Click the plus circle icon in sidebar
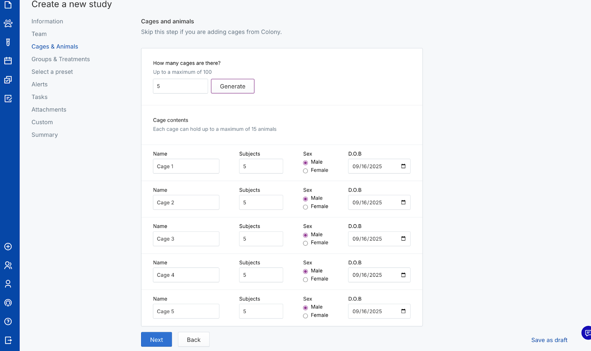Screen dimensions: 591x351 coord(8,247)
